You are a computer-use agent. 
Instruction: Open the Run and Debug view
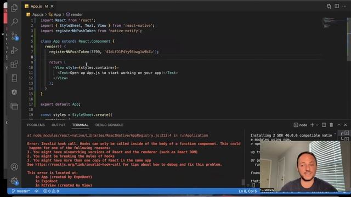tap(14, 50)
